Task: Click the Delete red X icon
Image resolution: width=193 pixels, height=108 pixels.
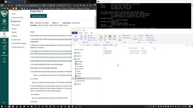Action: point(110,37)
